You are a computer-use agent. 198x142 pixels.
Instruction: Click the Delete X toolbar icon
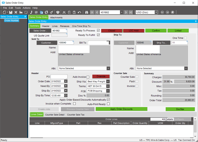[x=16, y=12]
